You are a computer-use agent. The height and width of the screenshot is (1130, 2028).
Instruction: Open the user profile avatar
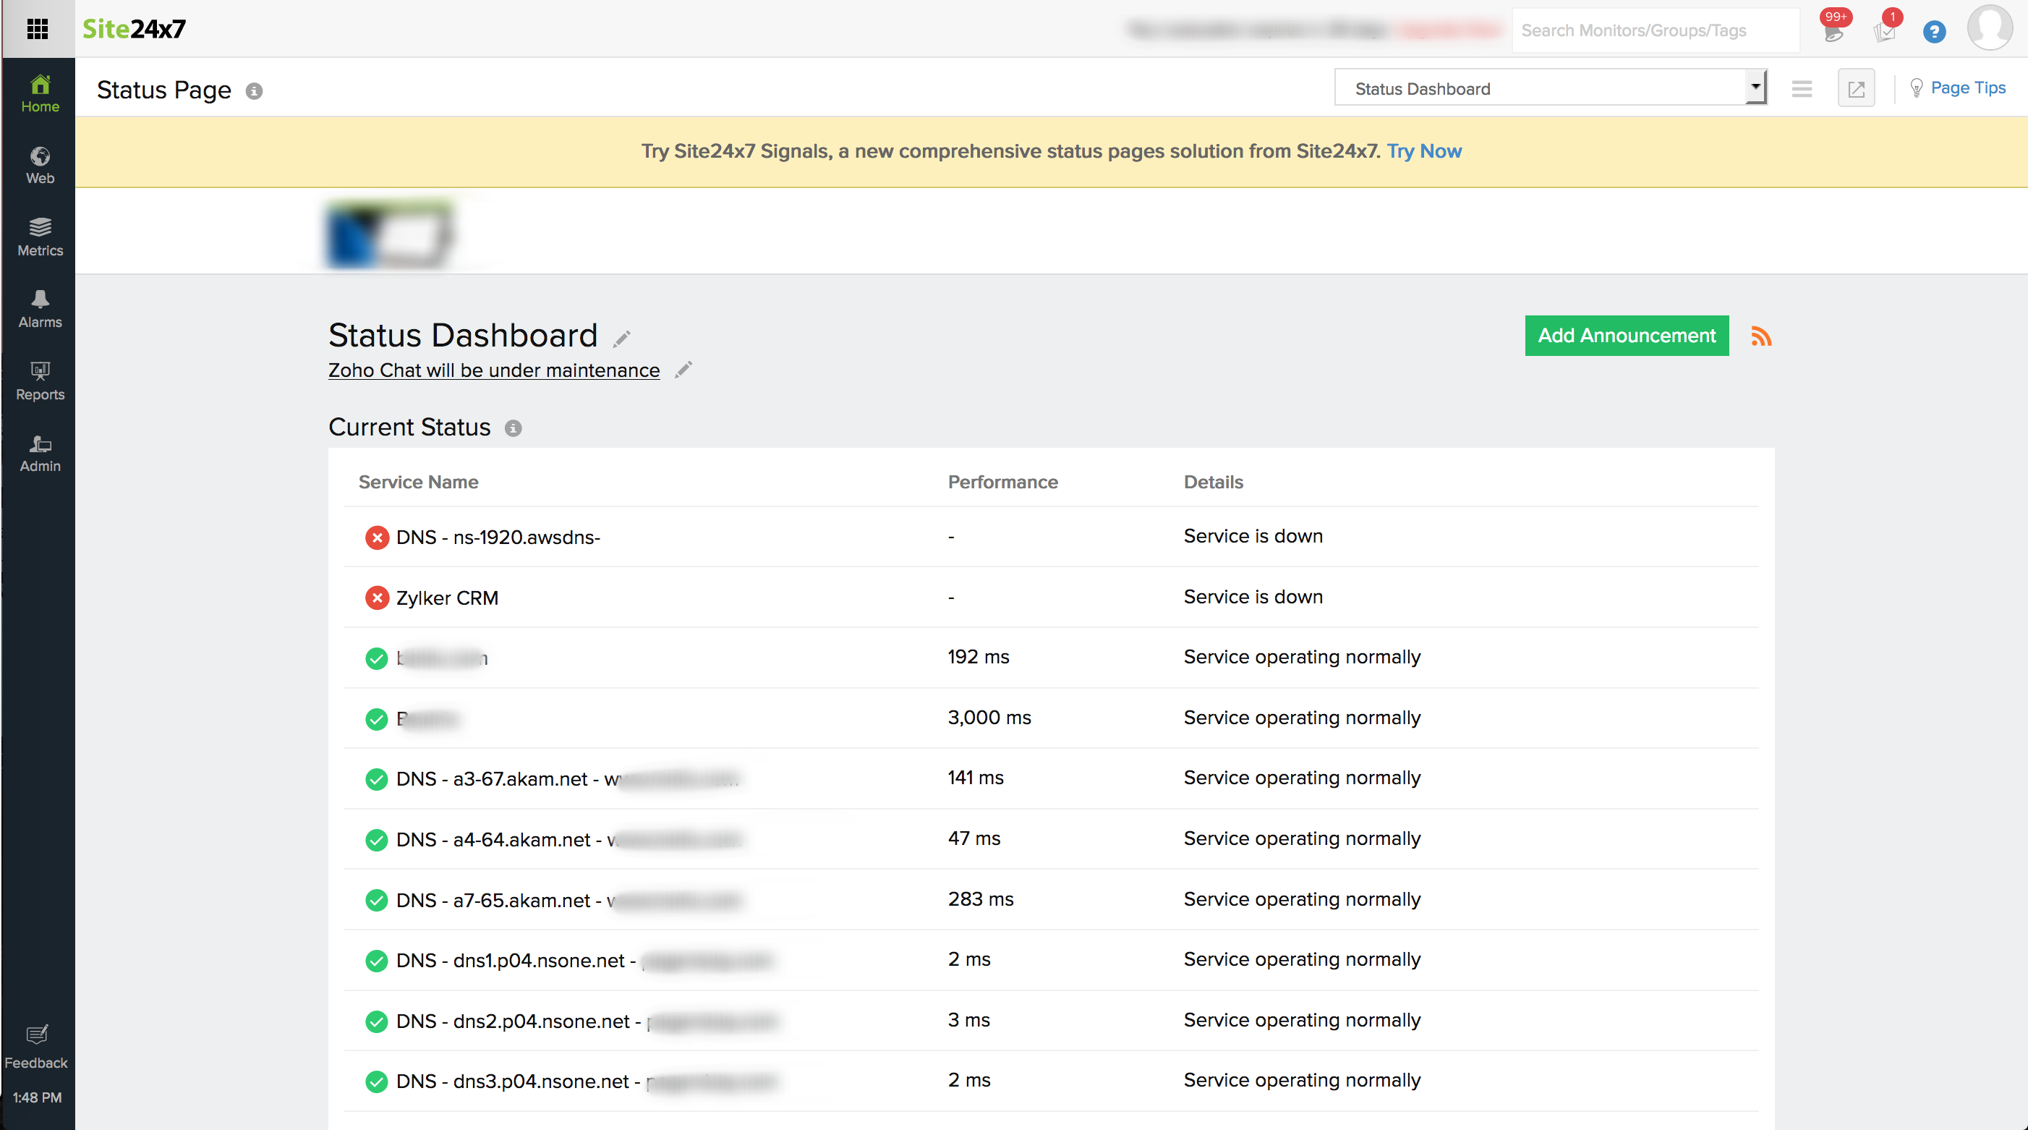1989,28
